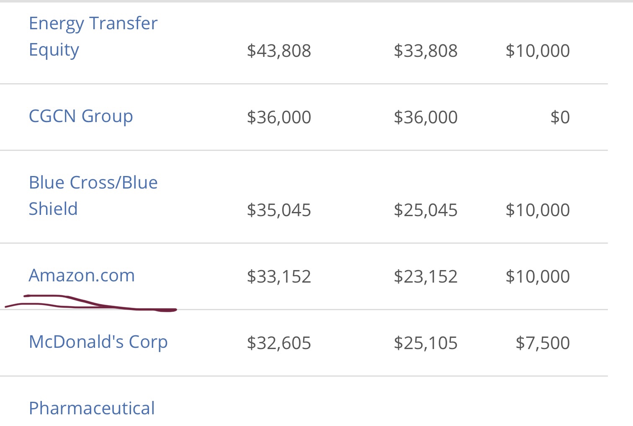This screenshot has height=426, width=633.
Task: Click the Pharmaceutical organization link
Action: [92, 408]
